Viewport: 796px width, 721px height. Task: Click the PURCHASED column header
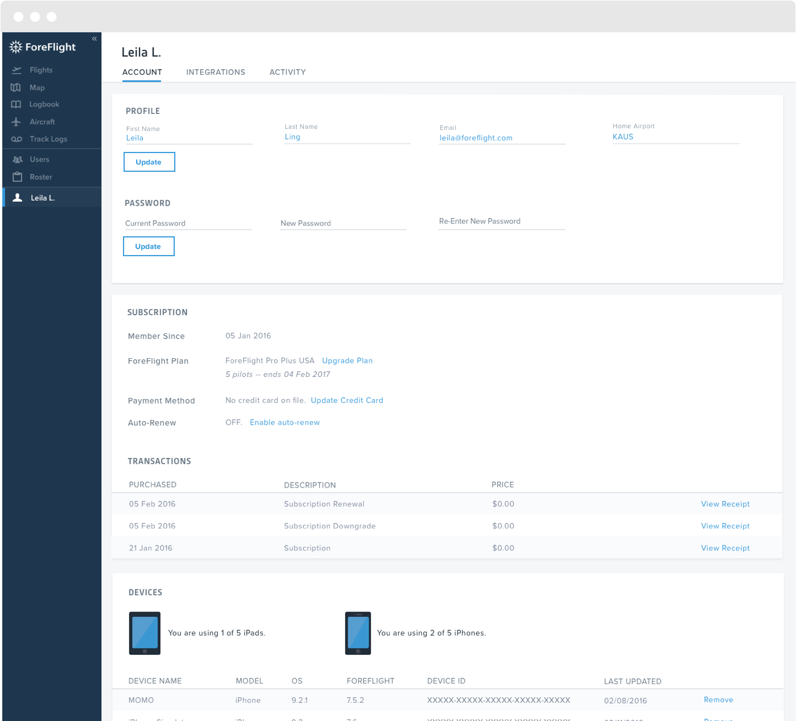coord(153,485)
